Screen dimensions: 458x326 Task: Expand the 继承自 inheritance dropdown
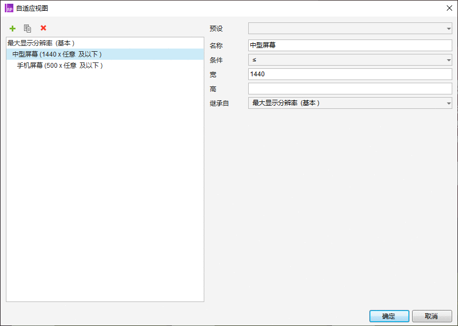pos(350,103)
